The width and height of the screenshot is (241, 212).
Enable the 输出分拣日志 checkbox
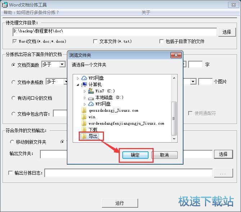[x=10, y=173]
